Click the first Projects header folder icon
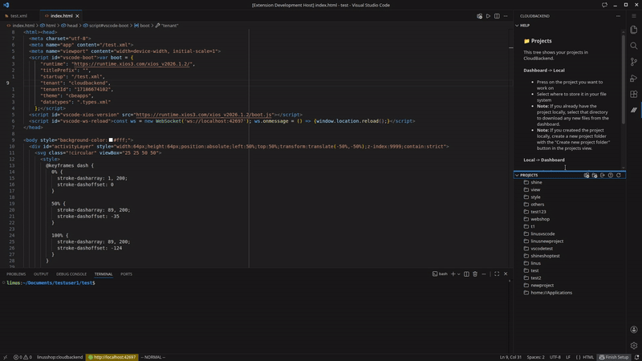Viewport: 642px width, 361px height. click(x=587, y=175)
